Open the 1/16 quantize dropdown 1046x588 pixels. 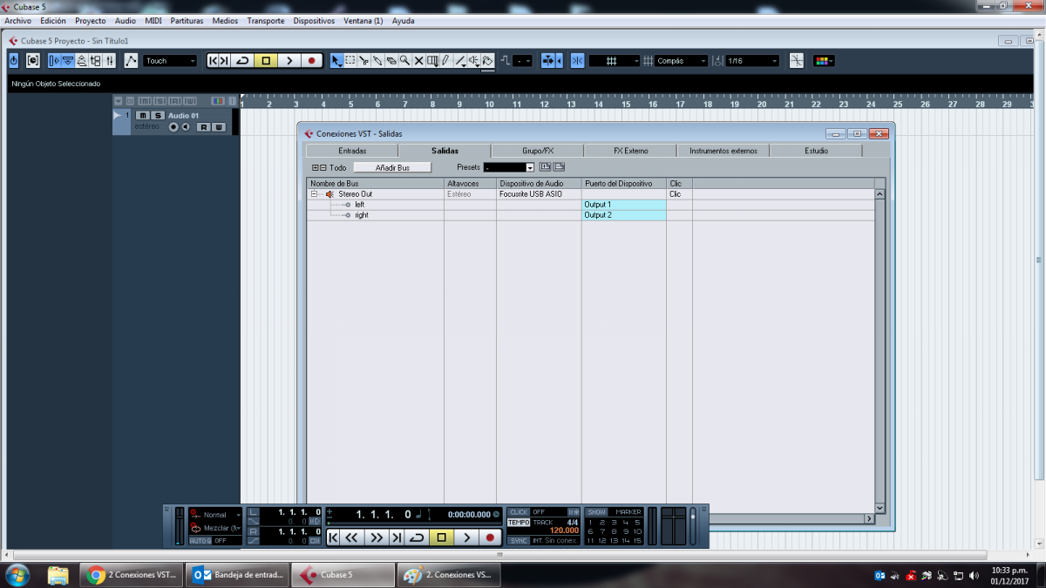click(x=752, y=60)
